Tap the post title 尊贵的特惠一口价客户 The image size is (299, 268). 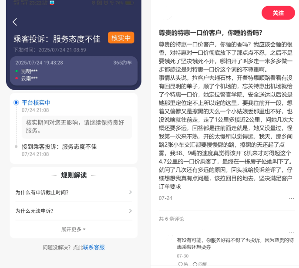point(211,33)
